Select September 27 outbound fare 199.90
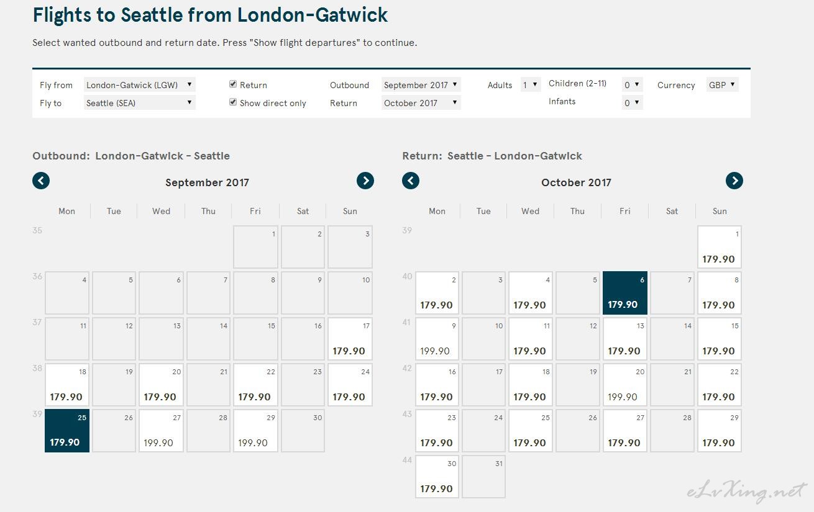Image resolution: width=814 pixels, height=512 pixels. [161, 431]
